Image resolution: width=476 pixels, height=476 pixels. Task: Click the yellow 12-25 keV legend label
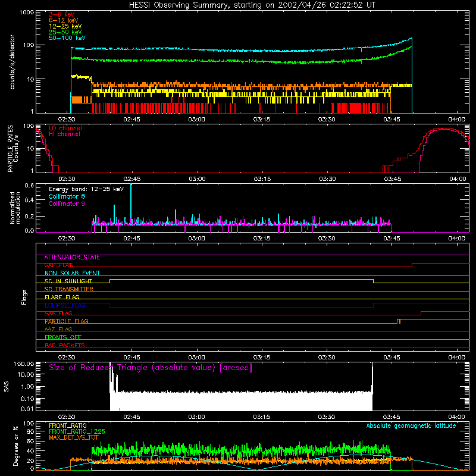tap(65, 26)
